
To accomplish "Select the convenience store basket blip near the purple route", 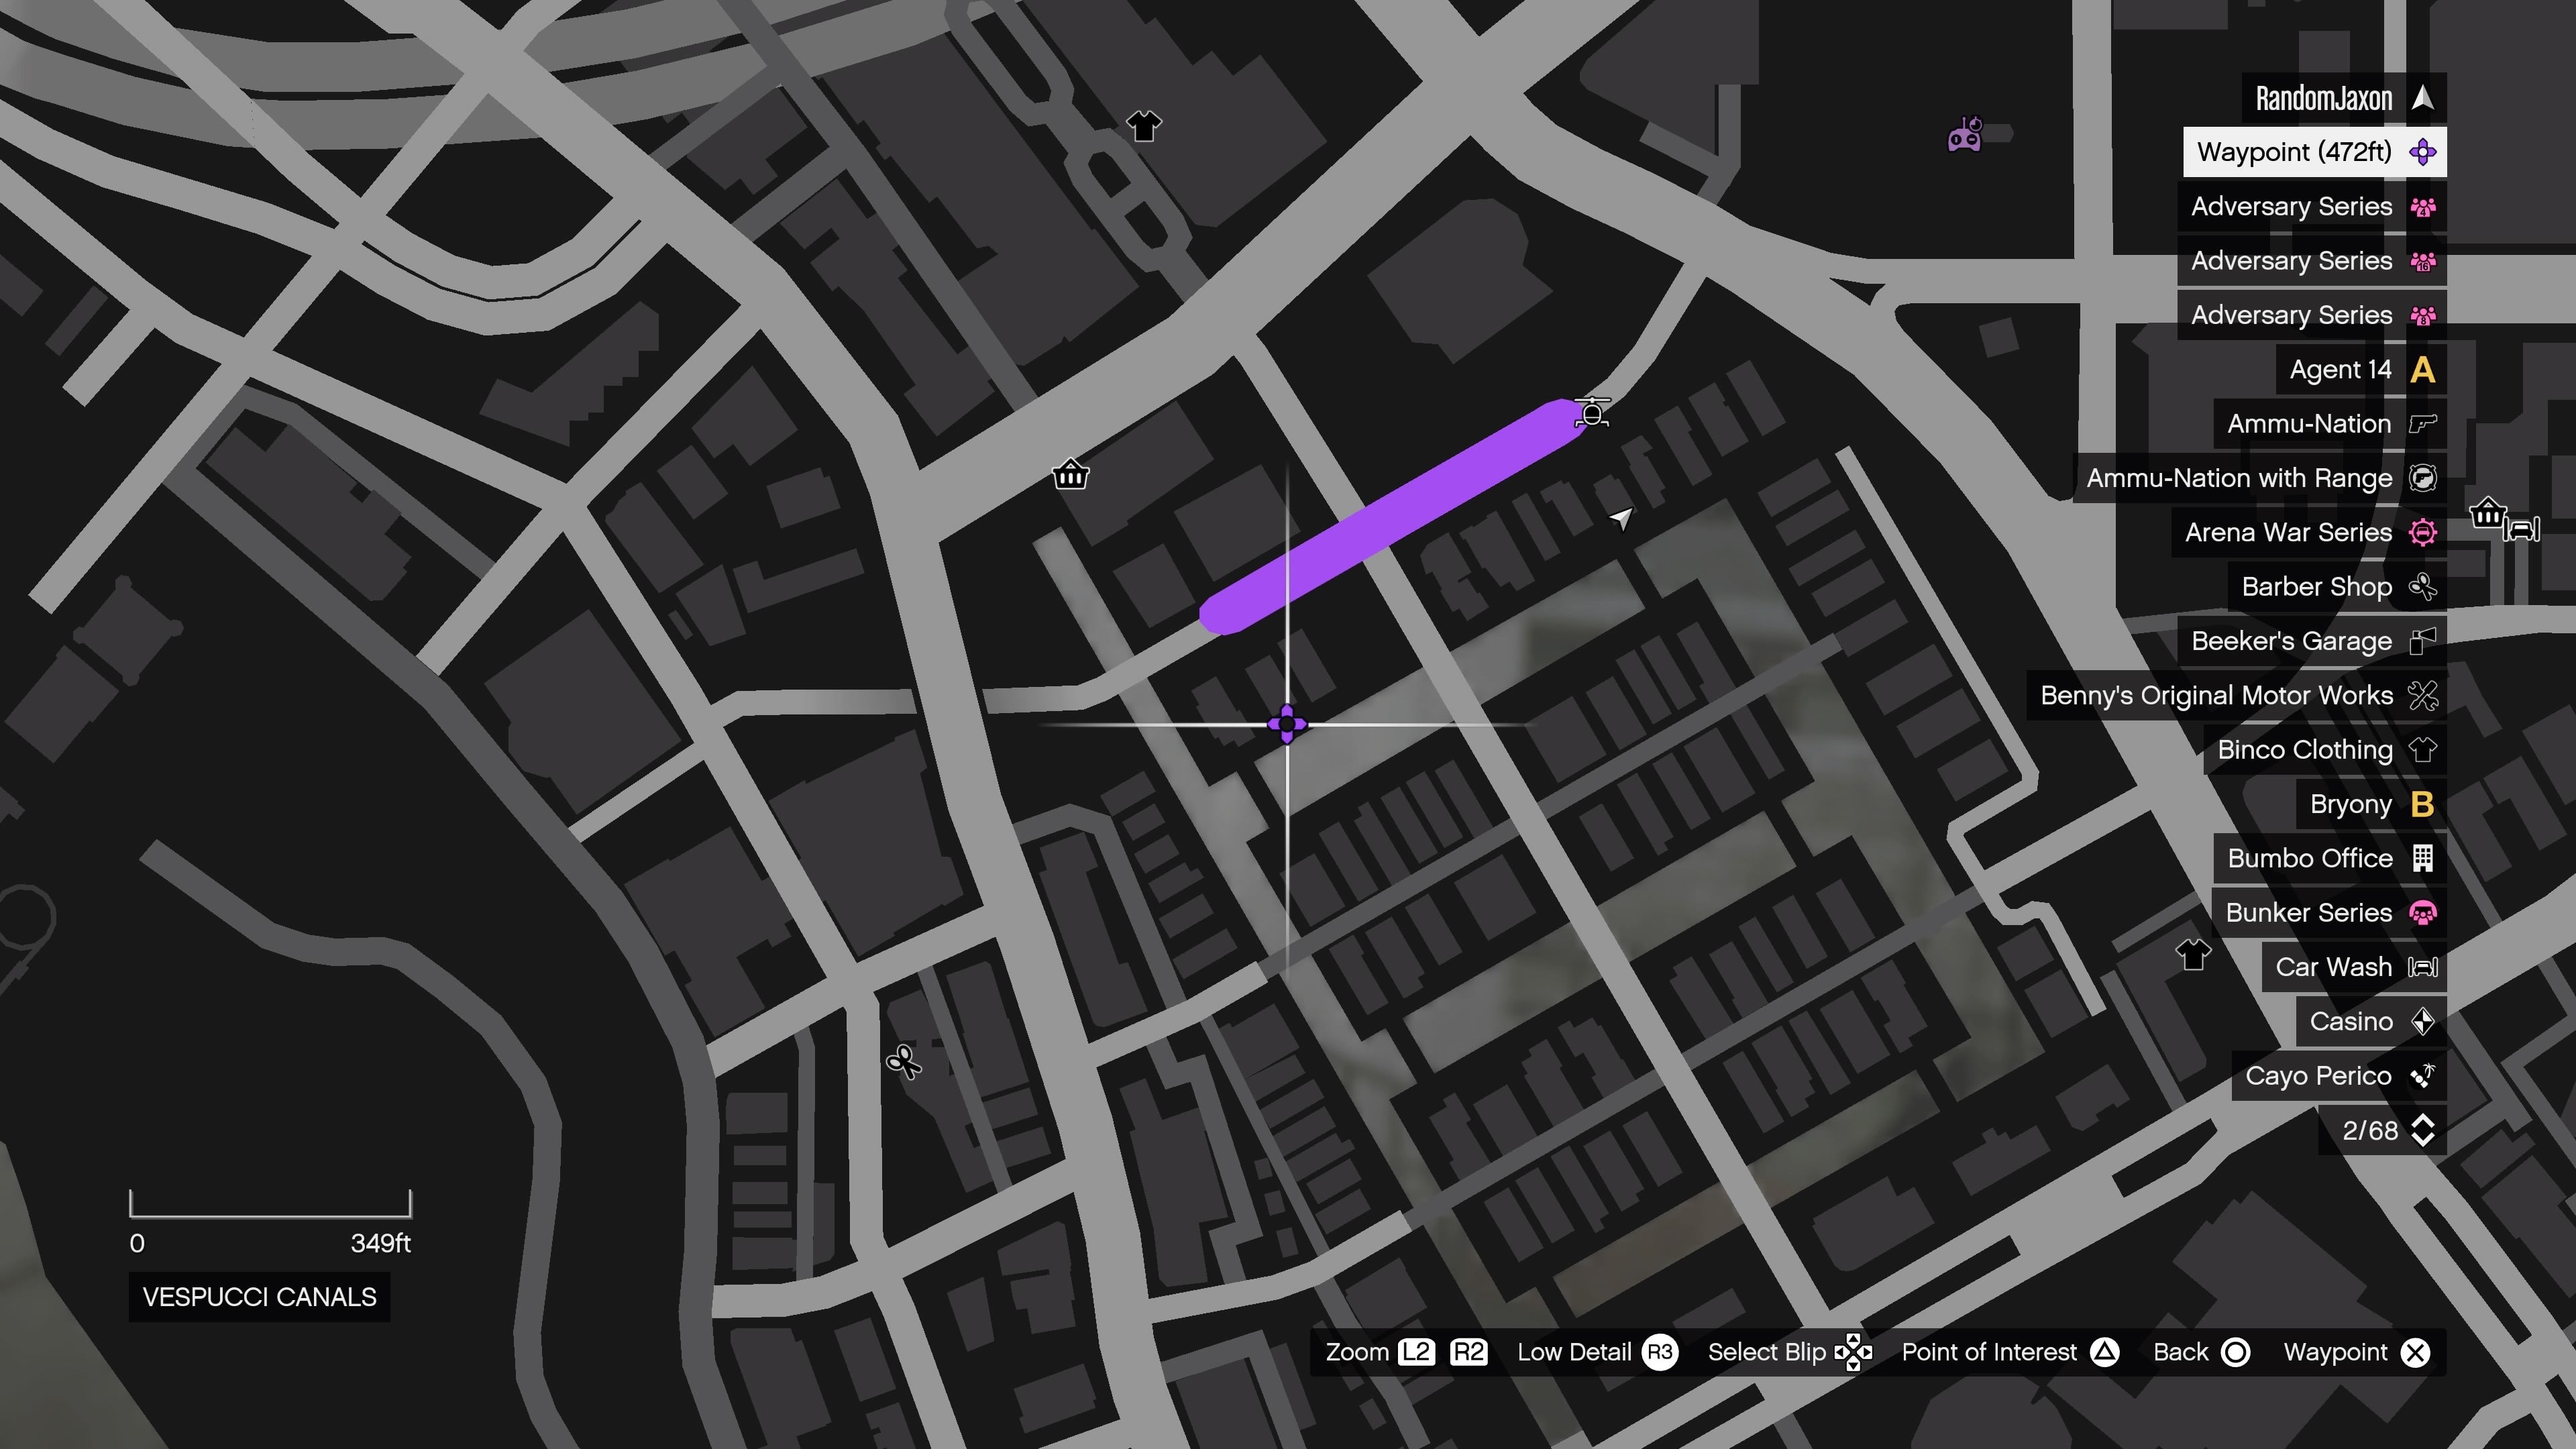I will coord(1071,474).
